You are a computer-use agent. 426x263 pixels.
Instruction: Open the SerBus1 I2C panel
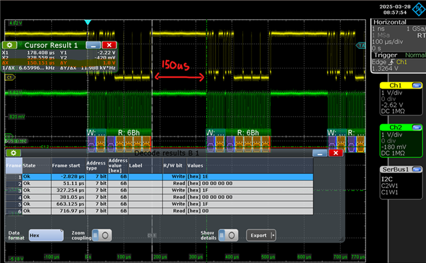[401, 182]
